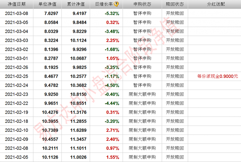
Task: Click the help question-mark icon beside 日增长率
Action: click(x=116, y=4)
